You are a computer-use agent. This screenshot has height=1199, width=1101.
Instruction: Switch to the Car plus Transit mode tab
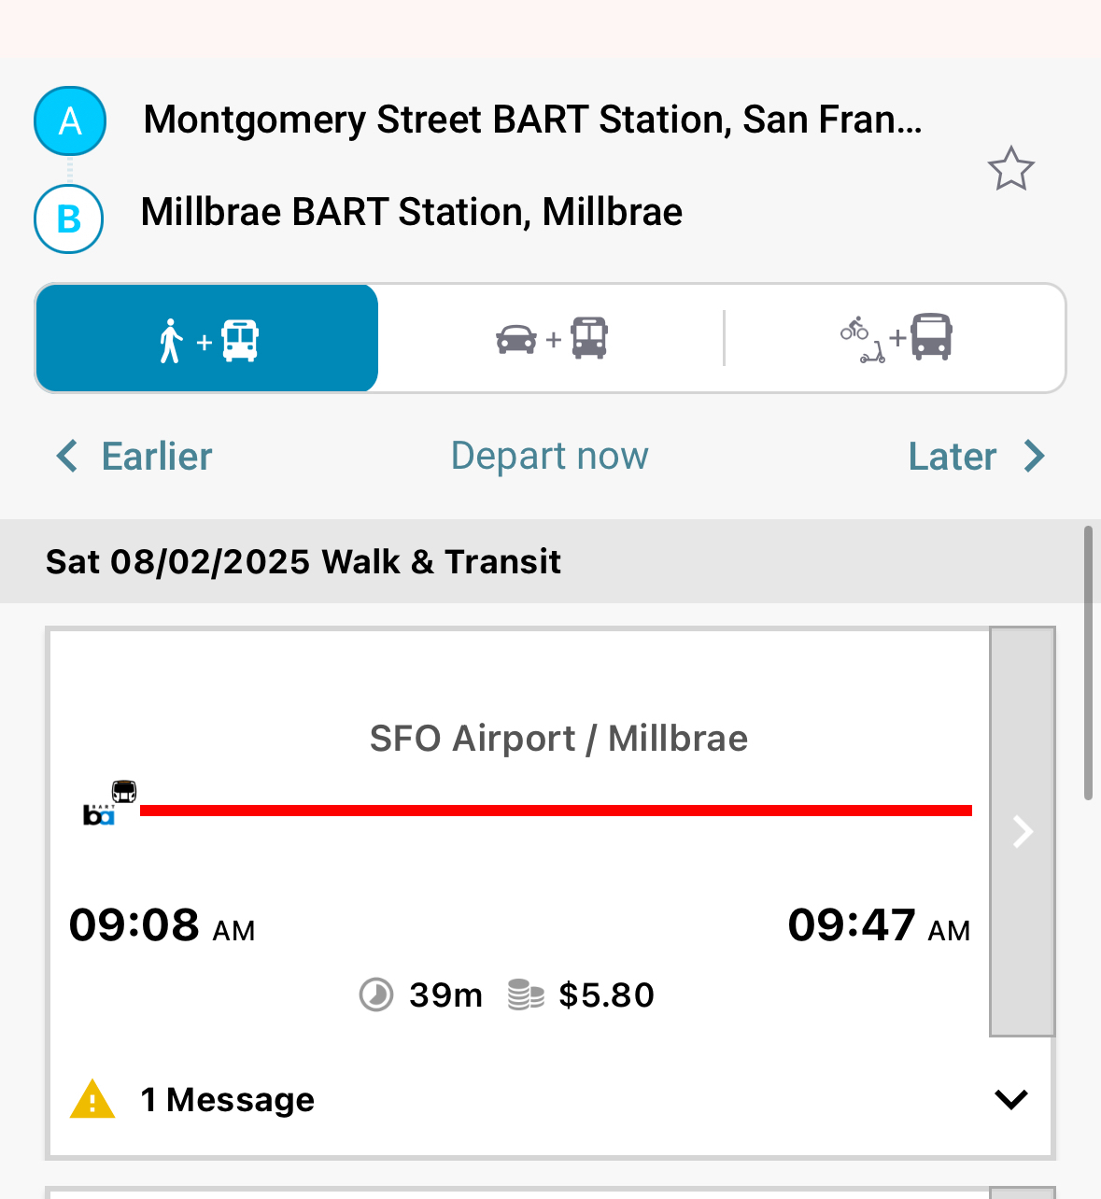[551, 338]
